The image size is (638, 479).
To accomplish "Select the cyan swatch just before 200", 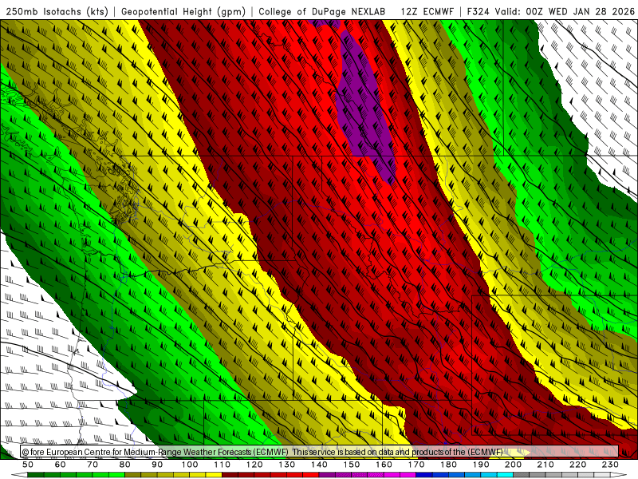I will pos(505,475).
